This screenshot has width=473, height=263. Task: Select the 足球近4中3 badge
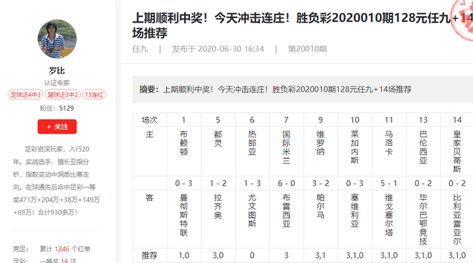(25, 94)
